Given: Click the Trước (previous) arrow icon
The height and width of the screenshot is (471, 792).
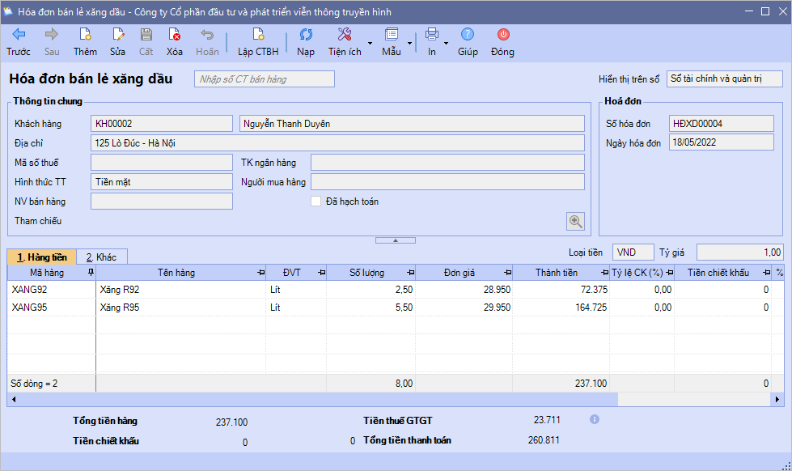Looking at the screenshot, I should [x=19, y=35].
